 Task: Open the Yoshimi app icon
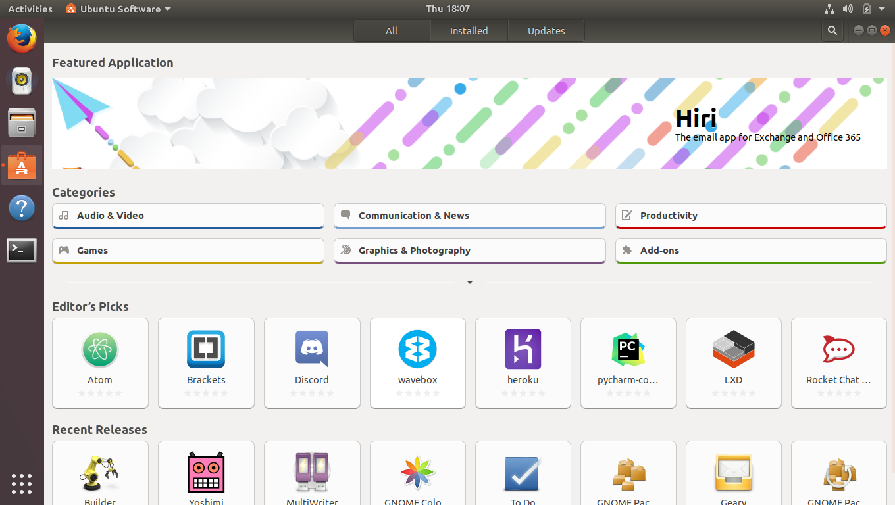206,472
